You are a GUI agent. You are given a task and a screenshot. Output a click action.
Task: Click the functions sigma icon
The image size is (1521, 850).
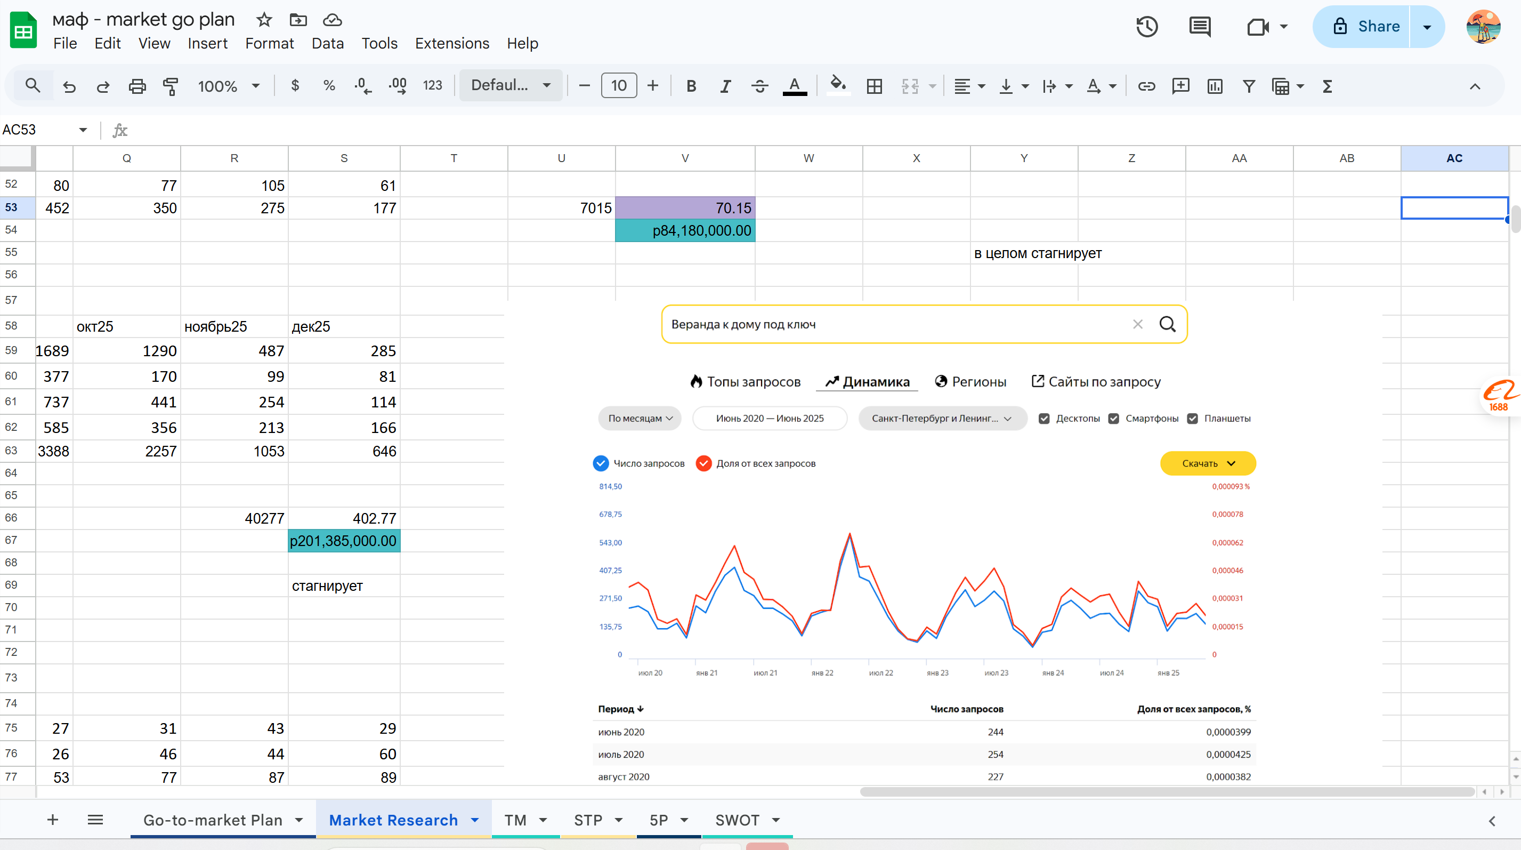[1328, 86]
